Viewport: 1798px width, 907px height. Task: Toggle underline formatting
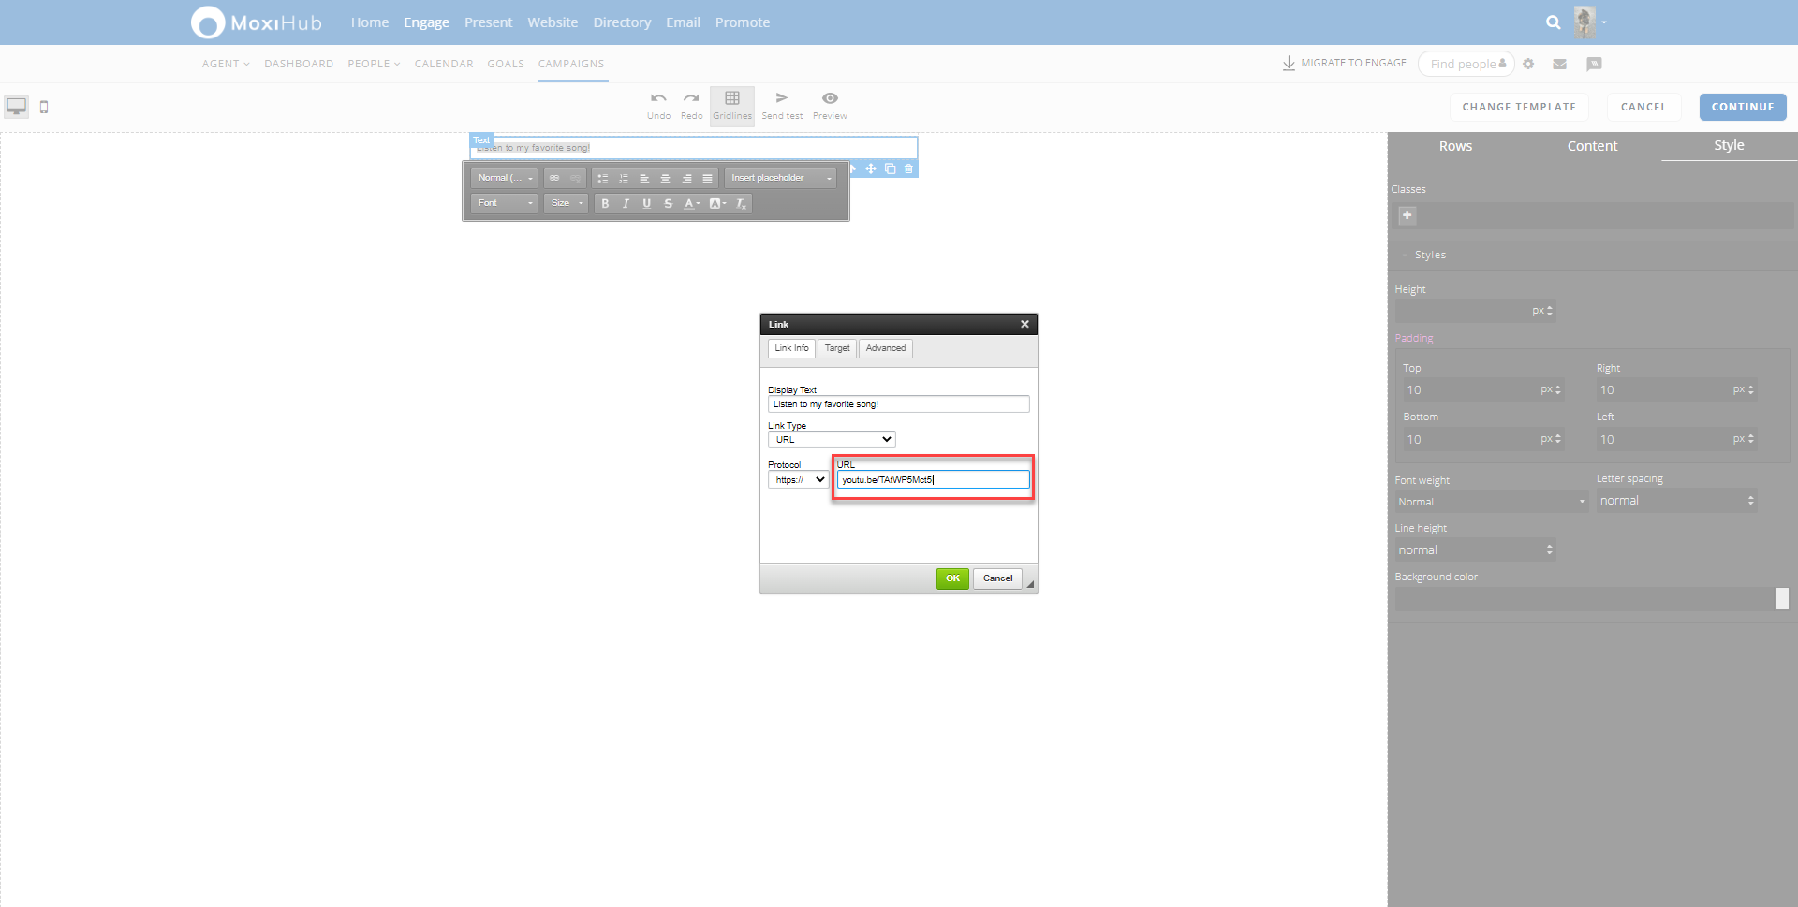coord(647,203)
